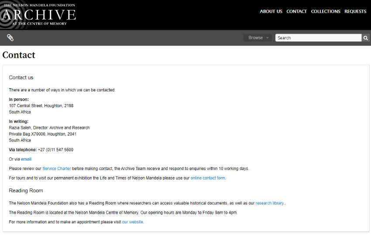Go to the Collections page
This screenshot has width=371, height=236.
point(326,11)
